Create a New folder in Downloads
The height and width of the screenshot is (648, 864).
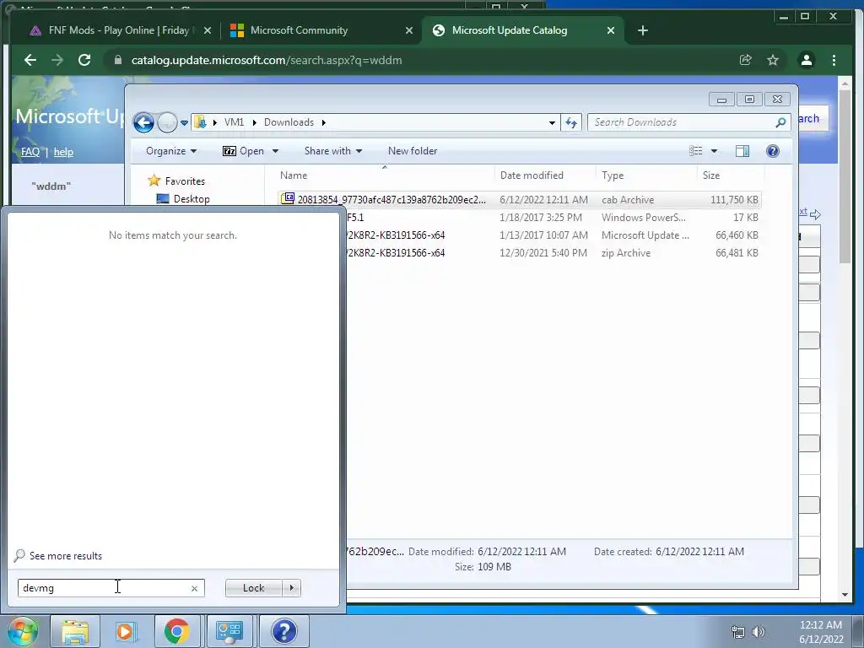[412, 151]
